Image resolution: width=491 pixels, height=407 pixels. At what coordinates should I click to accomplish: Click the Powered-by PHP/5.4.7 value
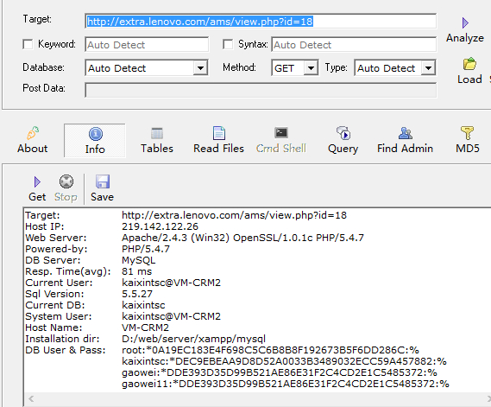(146, 249)
